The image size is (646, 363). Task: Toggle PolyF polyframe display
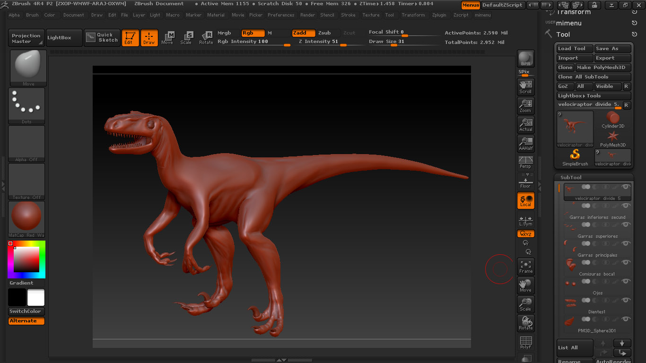(x=525, y=342)
